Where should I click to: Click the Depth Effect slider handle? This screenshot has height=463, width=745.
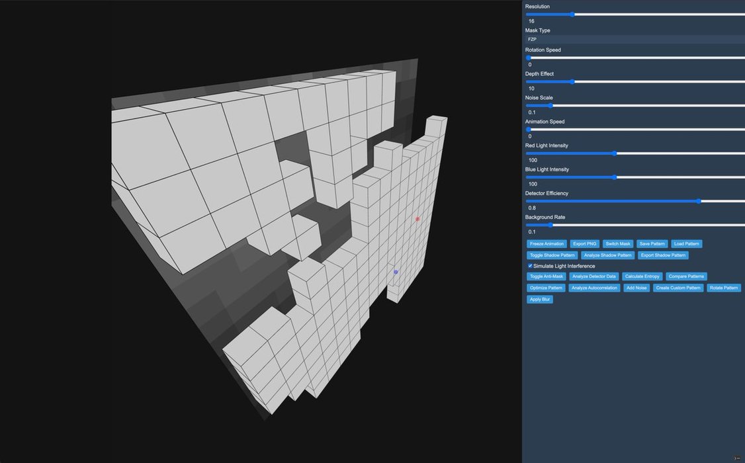[572, 81]
